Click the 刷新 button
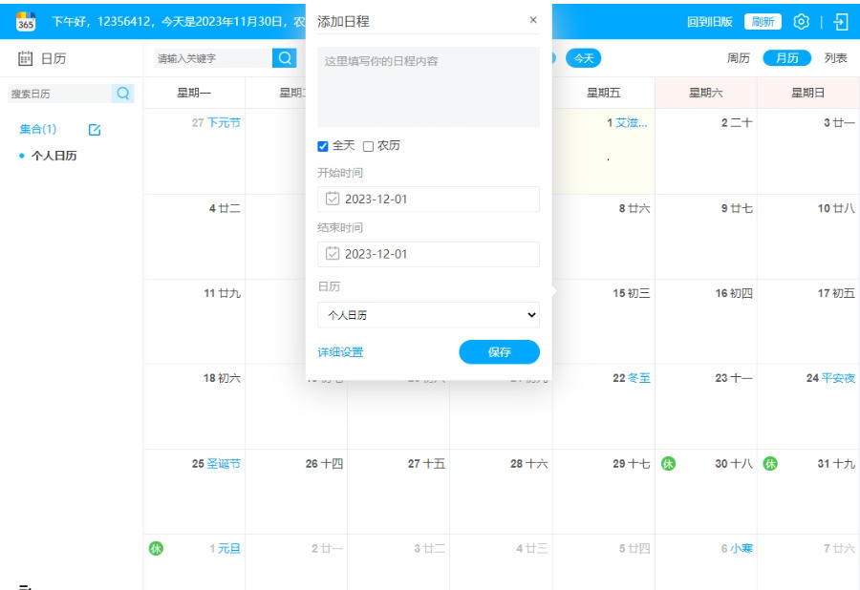Viewport: 860px width, 590px height. (762, 21)
